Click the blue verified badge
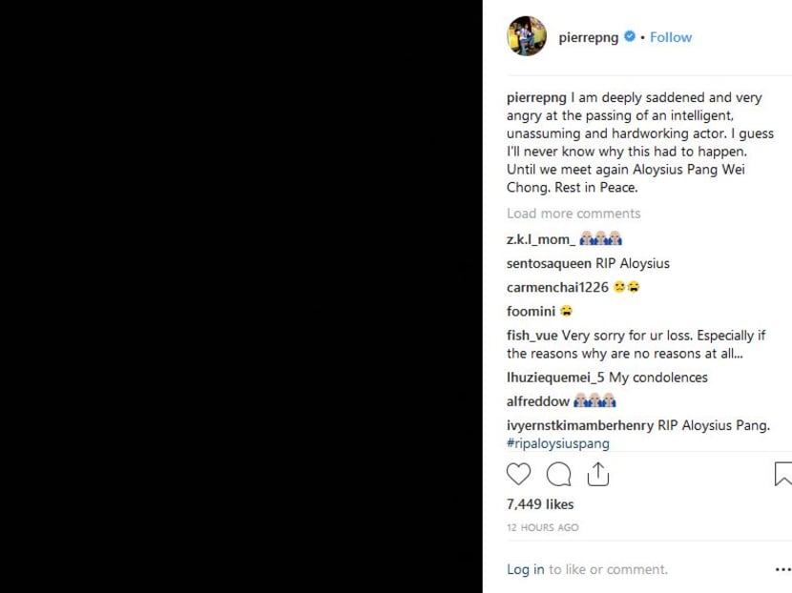Screen dimensions: 792x593 (630, 37)
